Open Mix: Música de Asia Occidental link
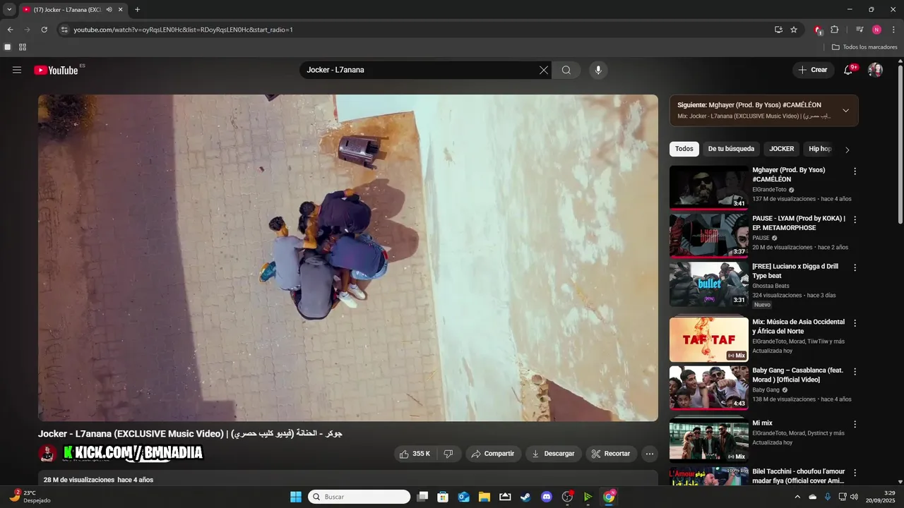Screen dimensions: 904x508 [798, 326]
